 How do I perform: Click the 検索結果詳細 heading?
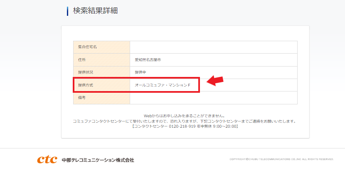coord(95,10)
